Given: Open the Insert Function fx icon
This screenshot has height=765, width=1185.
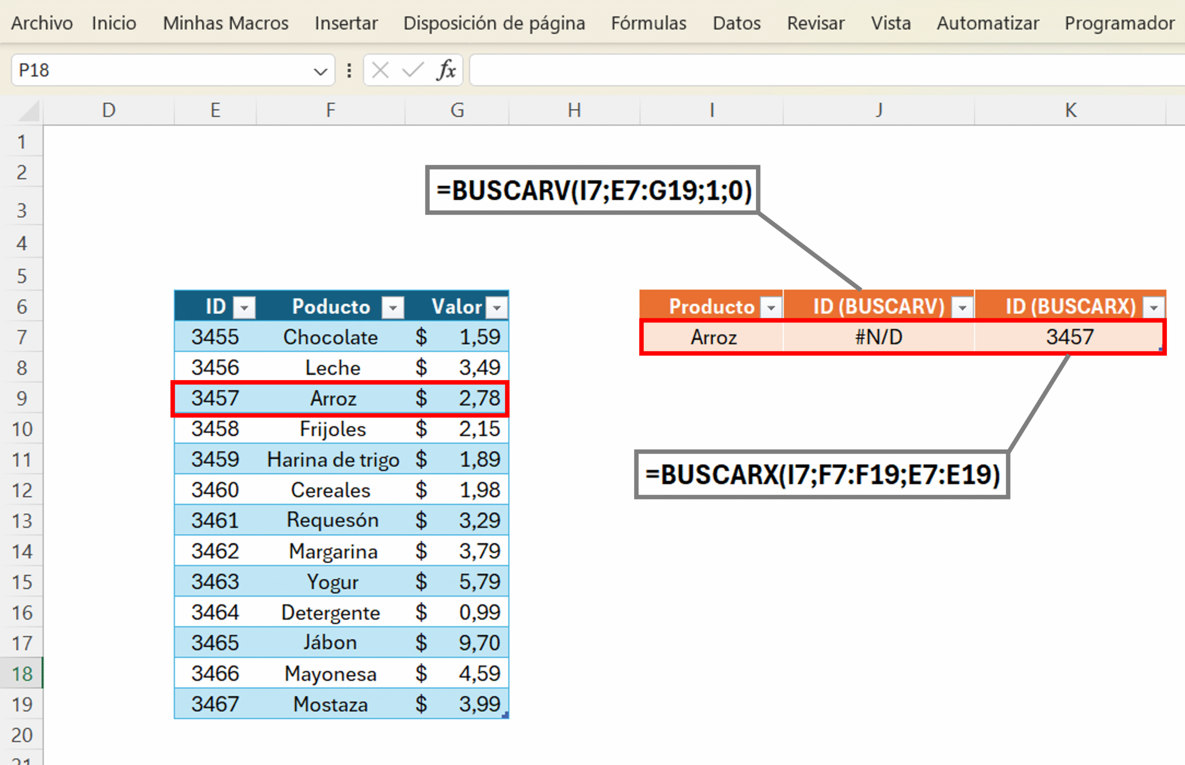Looking at the screenshot, I should (x=446, y=71).
